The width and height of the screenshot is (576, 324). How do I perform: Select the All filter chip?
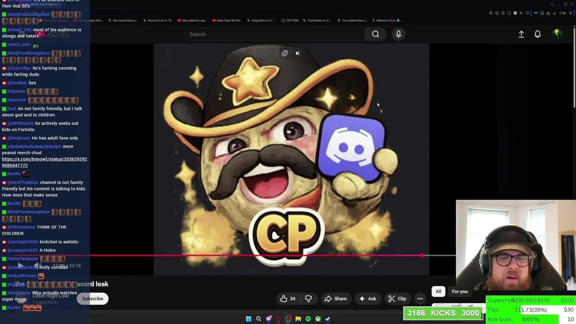pyautogui.click(x=438, y=292)
